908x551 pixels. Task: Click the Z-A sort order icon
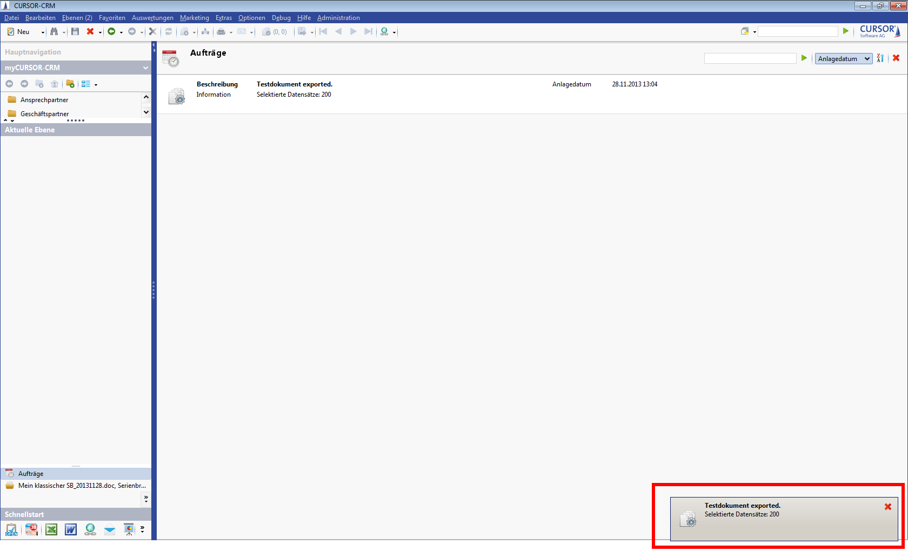(x=880, y=58)
